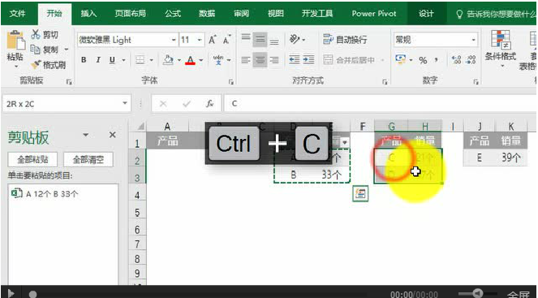538x298 pixels.
Task: Click the Insert Function fx button
Action: (x=209, y=104)
